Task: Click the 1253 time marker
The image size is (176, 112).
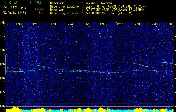Action: click(x=53, y=24)
